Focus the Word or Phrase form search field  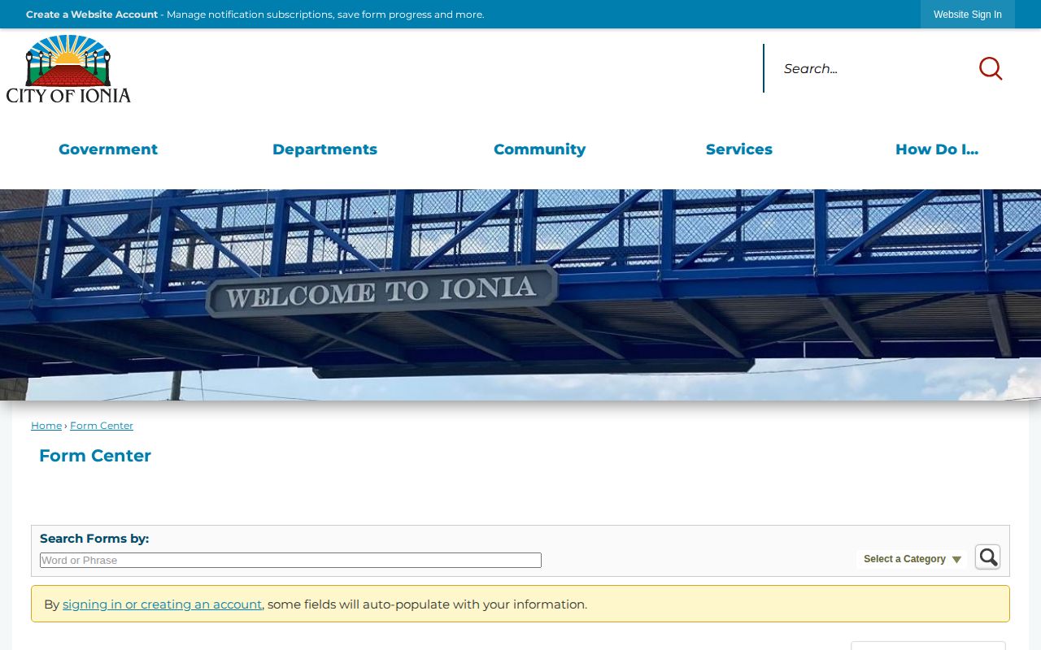coord(290,561)
